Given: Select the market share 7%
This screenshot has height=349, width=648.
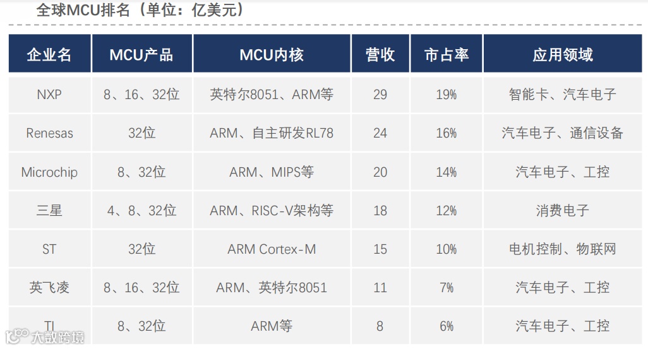Looking at the screenshot, I should 447,287.
